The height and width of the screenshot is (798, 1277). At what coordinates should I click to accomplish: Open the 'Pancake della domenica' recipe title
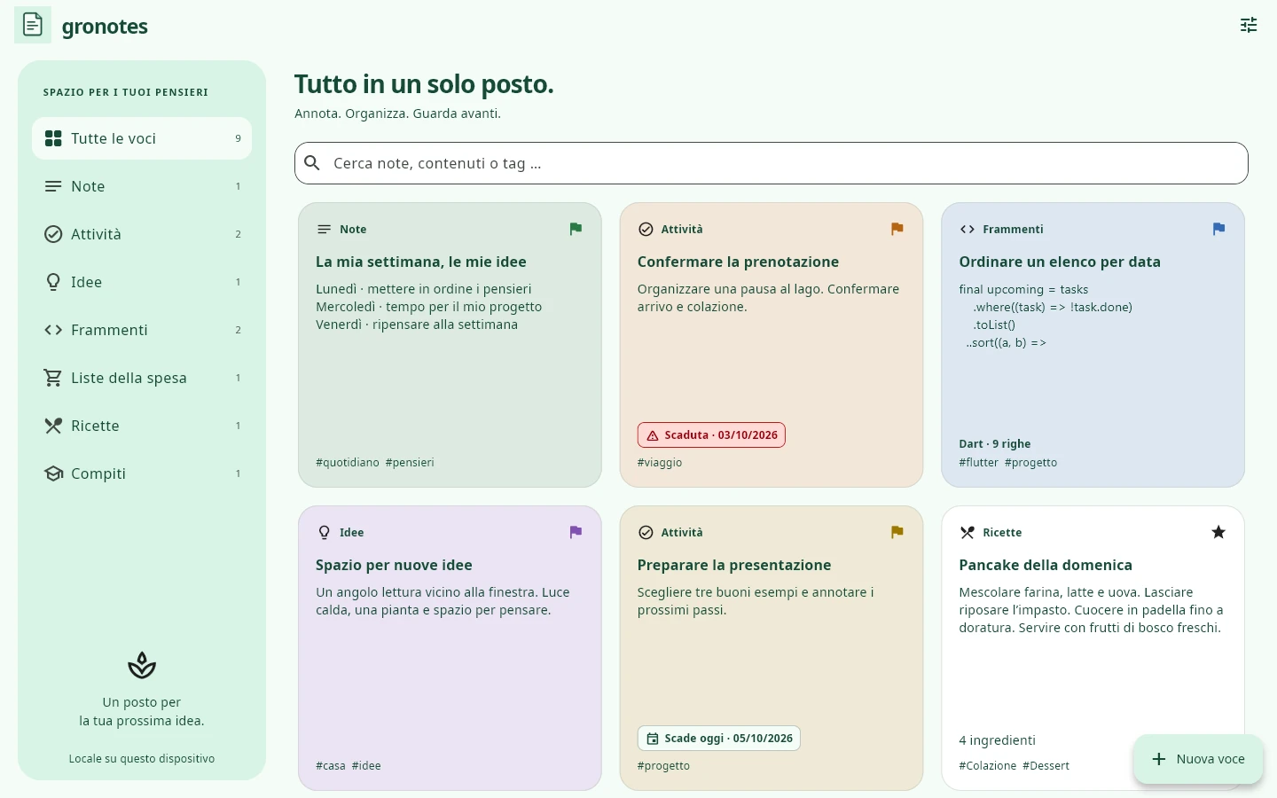1046,565
